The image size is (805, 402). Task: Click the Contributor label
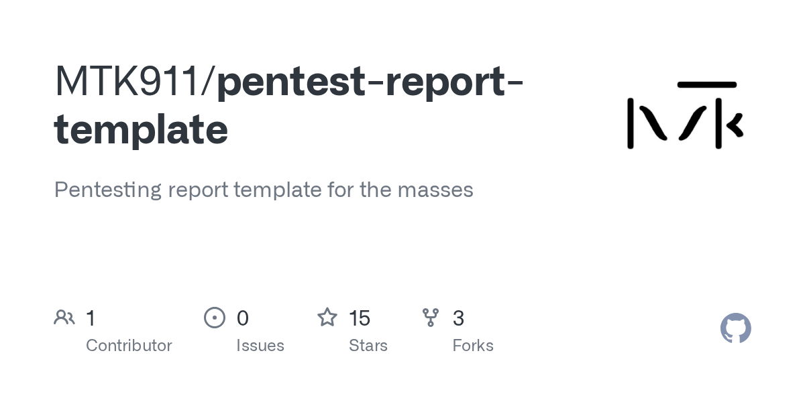pyautogui.click(x=129, y=346)
